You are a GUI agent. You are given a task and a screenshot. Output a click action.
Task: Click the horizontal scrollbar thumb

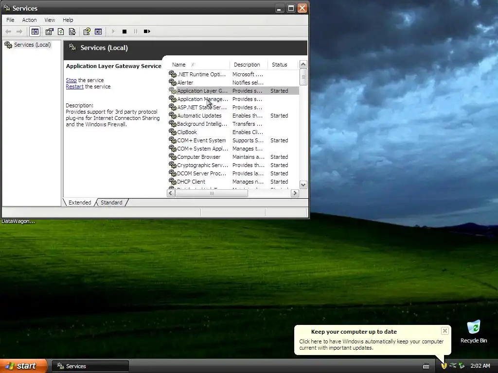tap(212, 193)
